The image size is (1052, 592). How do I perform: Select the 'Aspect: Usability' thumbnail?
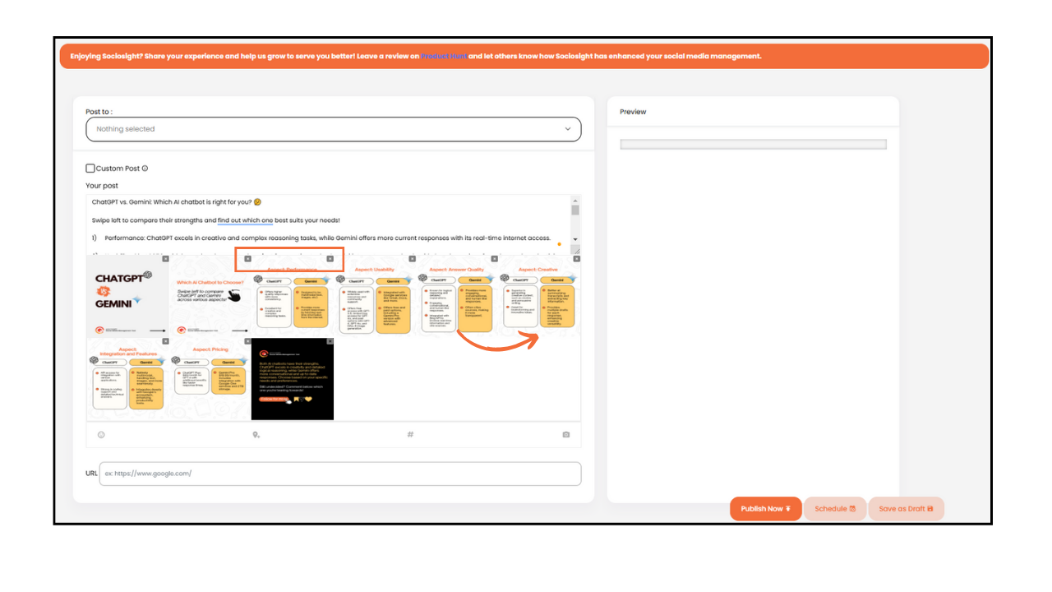click(375, 298)
